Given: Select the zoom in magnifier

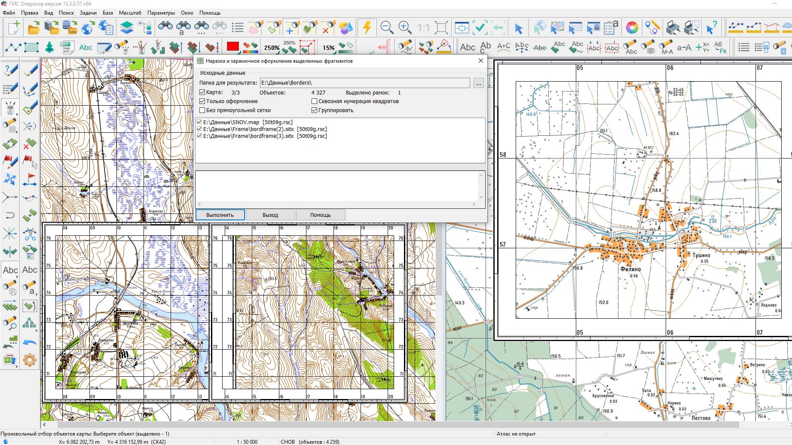Looking at the screenshot, I should coord(405,28).
